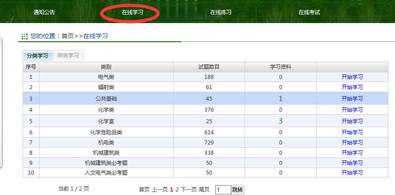Click the 跳转 button
395x195 pixels.
[237, 190]
